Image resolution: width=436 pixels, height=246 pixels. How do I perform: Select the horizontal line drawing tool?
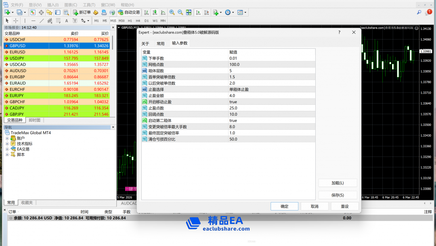coord(33,21)
